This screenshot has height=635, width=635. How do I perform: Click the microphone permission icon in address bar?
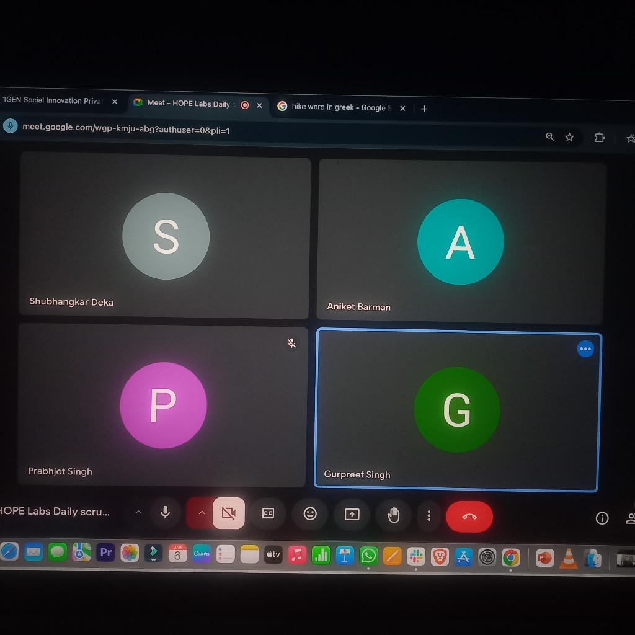point(11,125)
